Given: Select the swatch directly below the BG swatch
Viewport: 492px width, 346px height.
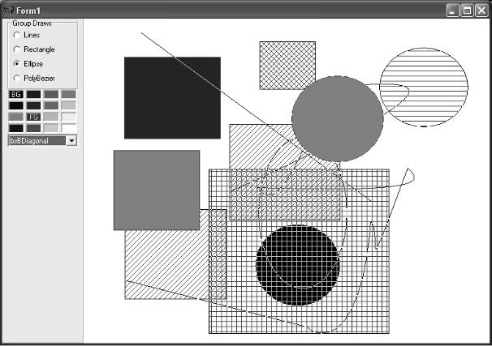Looking at the screenshot, I should (x=16, y=105).
